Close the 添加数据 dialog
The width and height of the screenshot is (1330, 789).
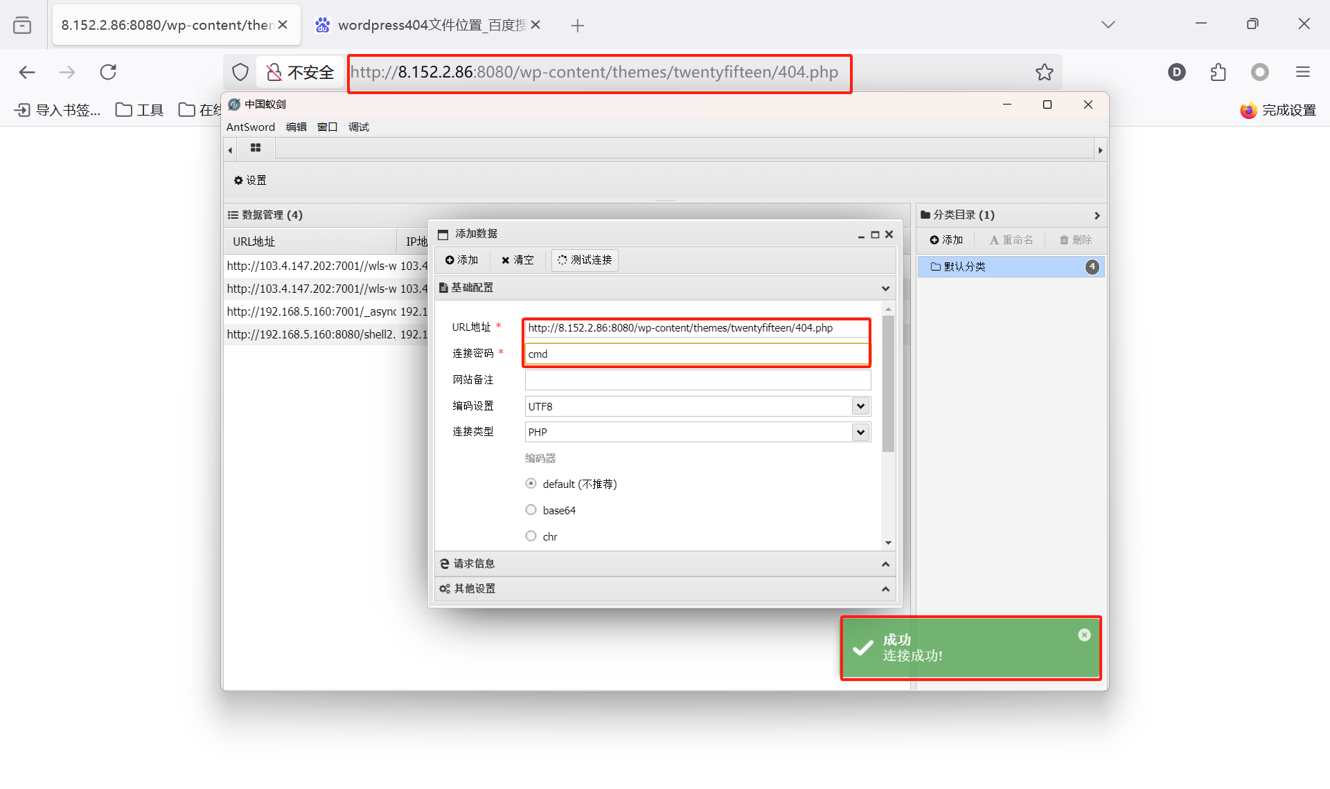click(889, 235)
